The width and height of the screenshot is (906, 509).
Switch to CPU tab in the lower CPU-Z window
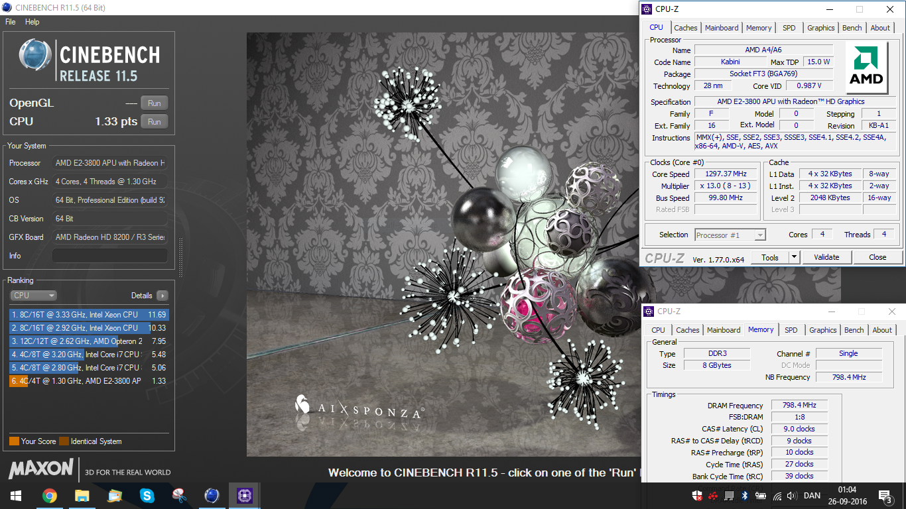[x=658, y=330]
